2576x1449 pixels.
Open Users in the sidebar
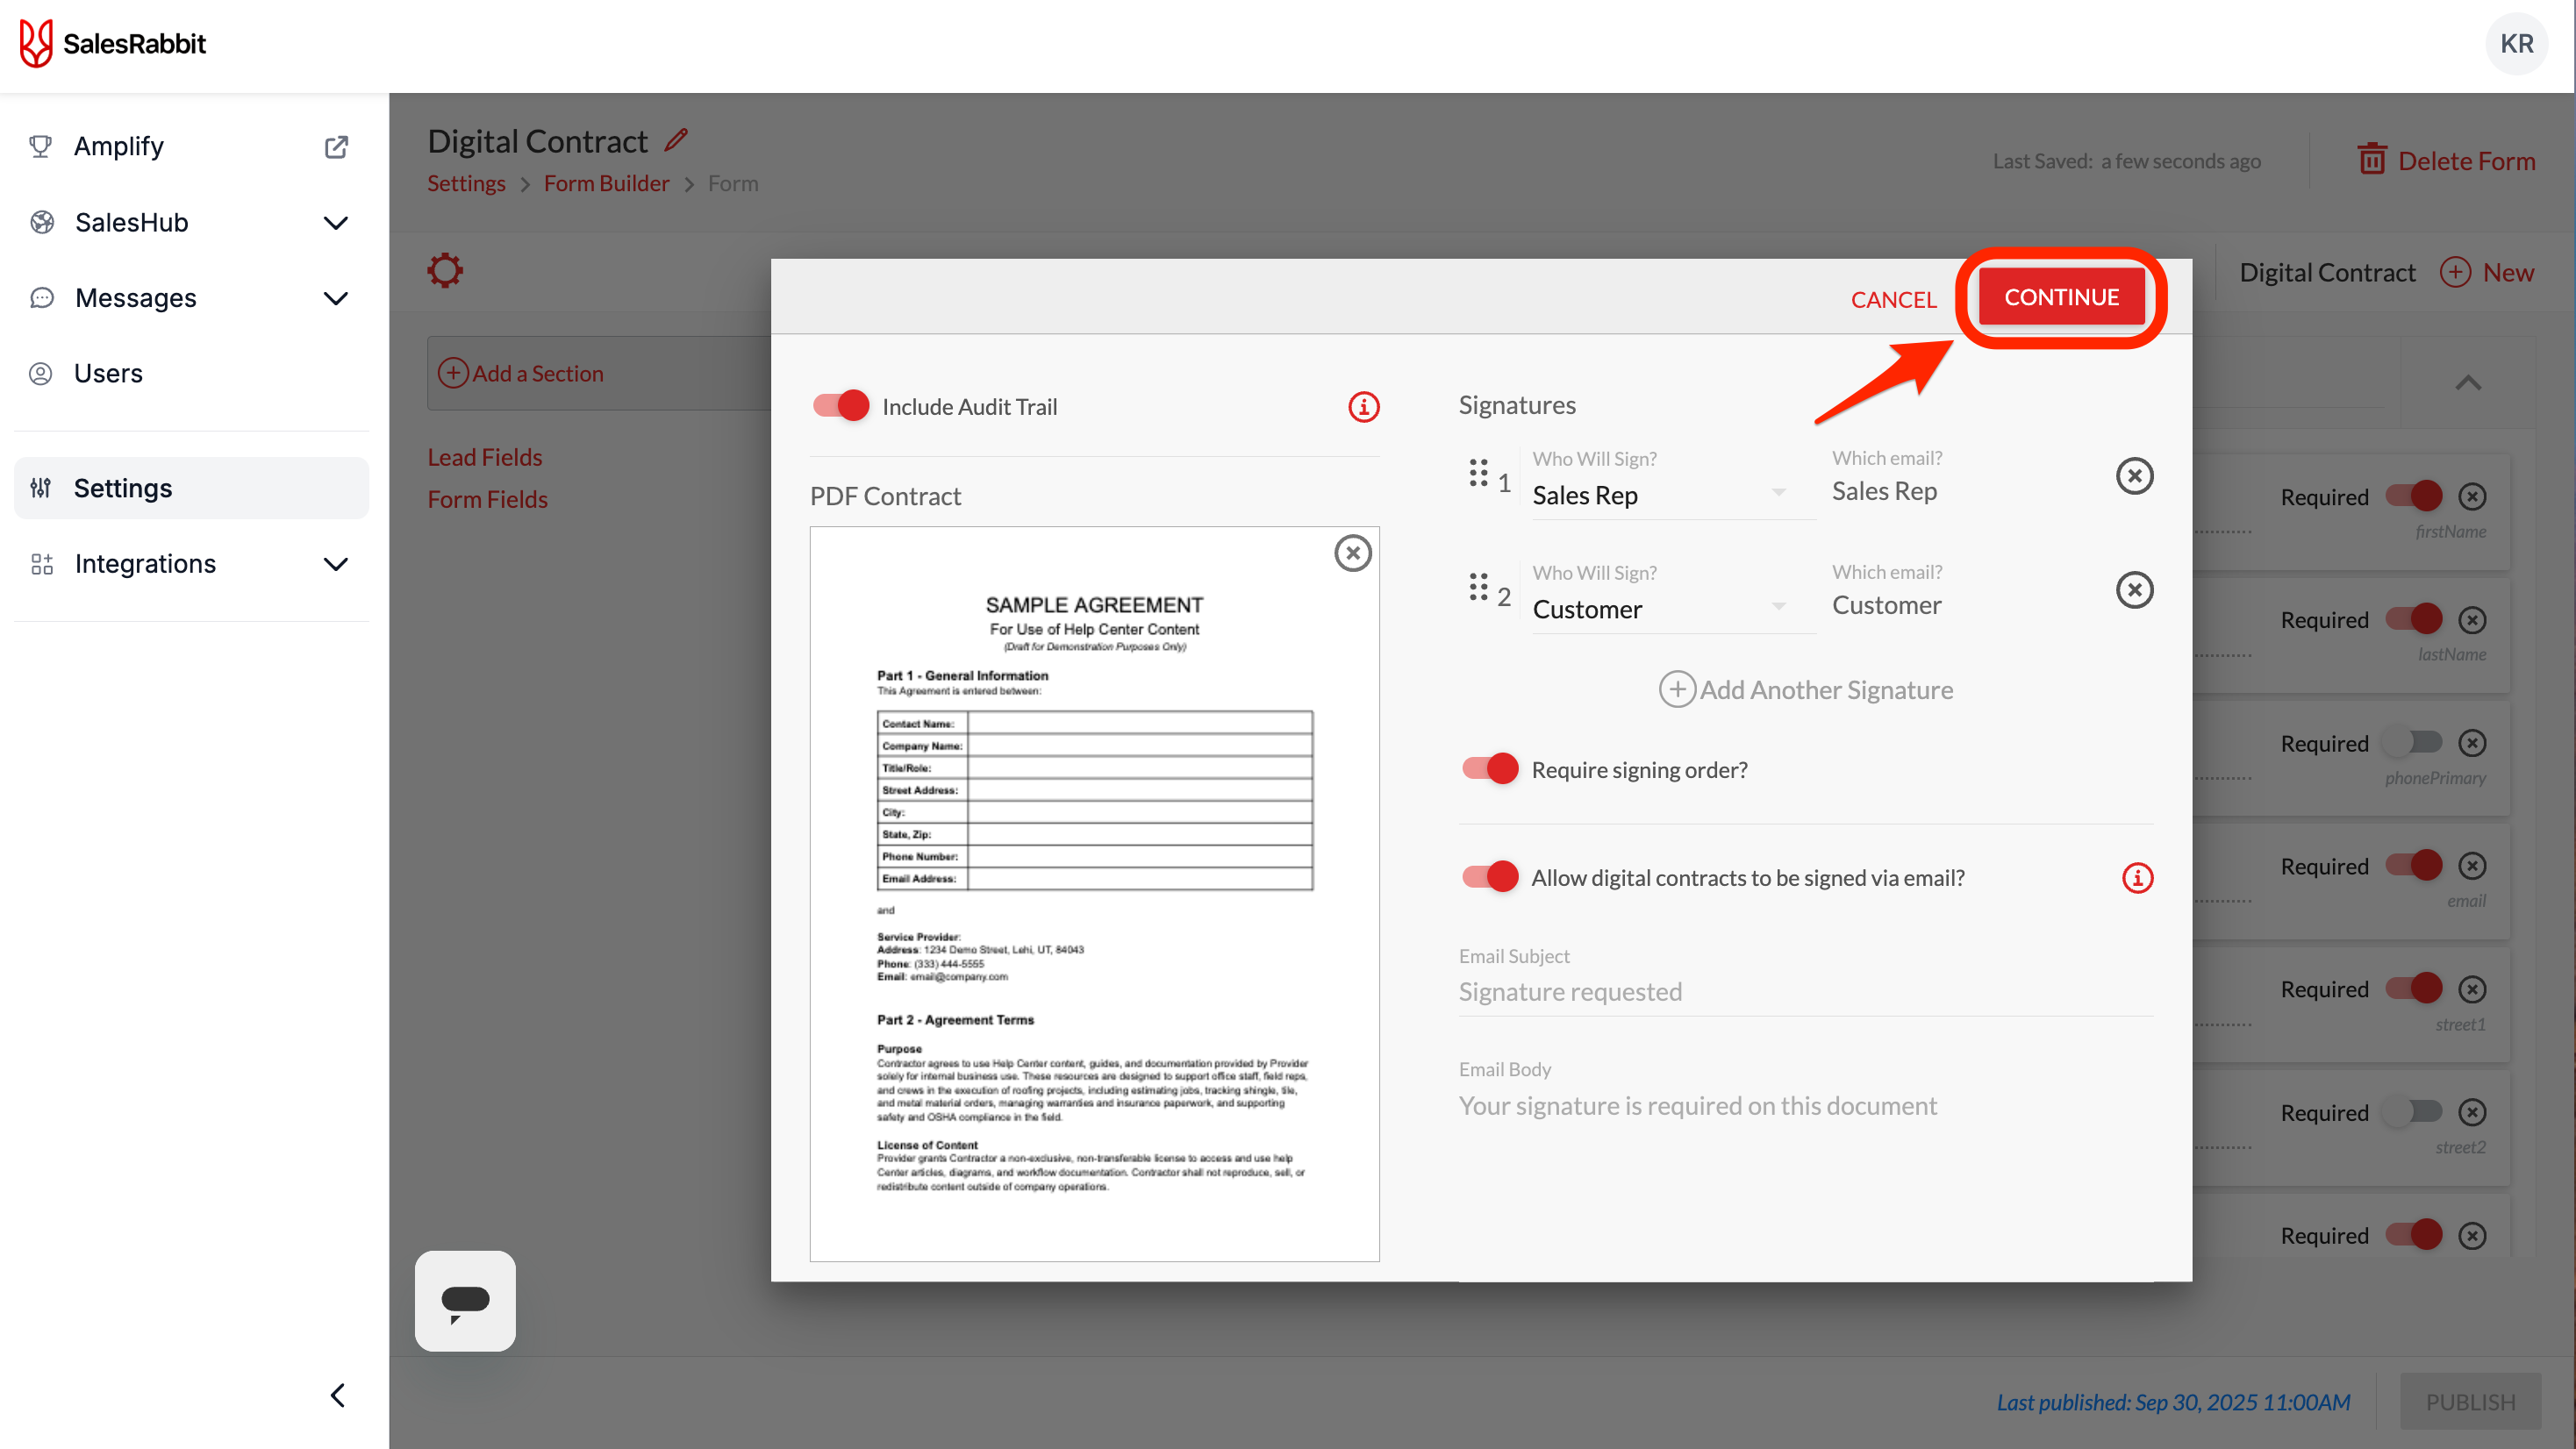click(108, 373)
